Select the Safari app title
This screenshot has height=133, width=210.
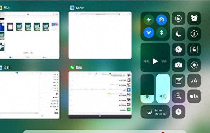point(80,8)
